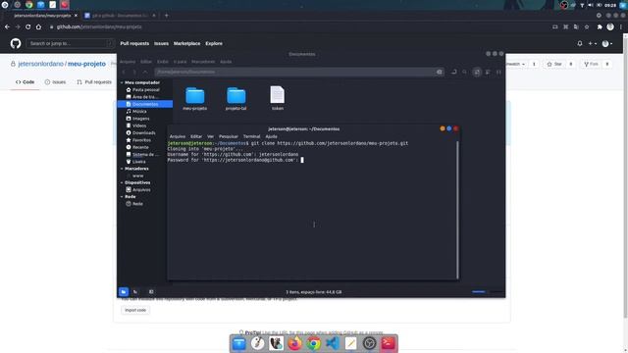Collapse Marcadores section

coord(122,169)
